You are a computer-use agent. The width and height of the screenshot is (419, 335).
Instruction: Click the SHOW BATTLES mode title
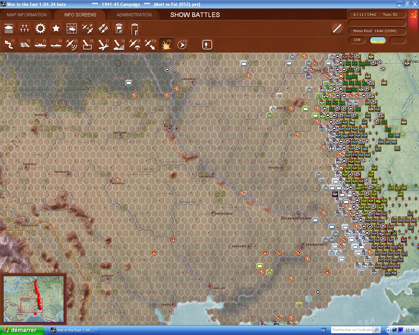195,15
